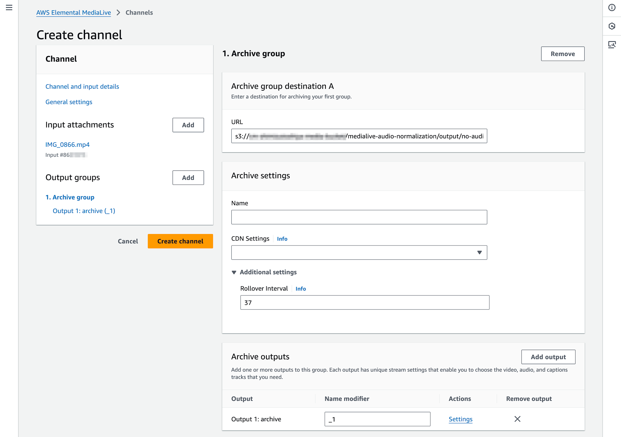
Task: Add an input attachment
Action: (x=188, y=125)
